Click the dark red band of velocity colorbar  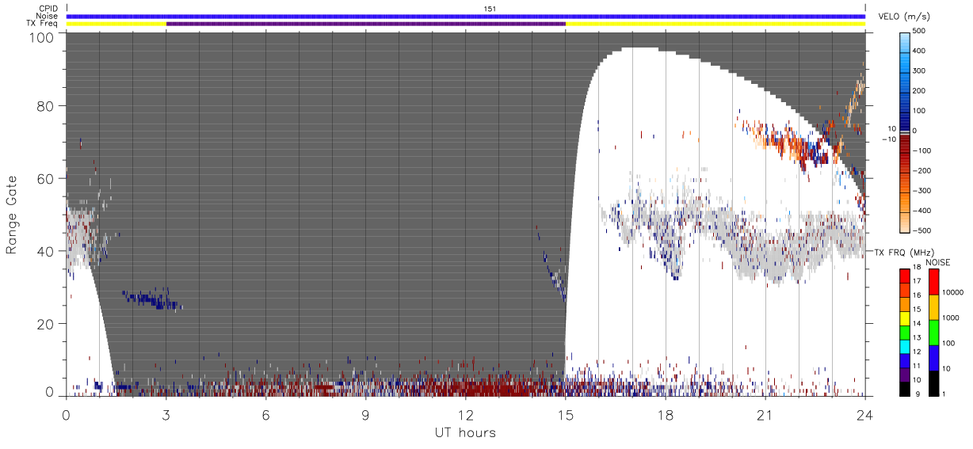(x=905, y=143)
